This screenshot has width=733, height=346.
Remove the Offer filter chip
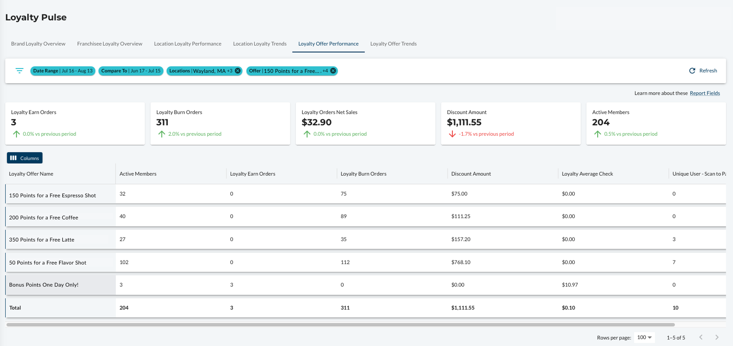333,71
